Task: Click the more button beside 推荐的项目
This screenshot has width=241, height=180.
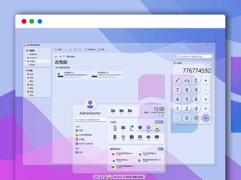Action: click(160, 149)
